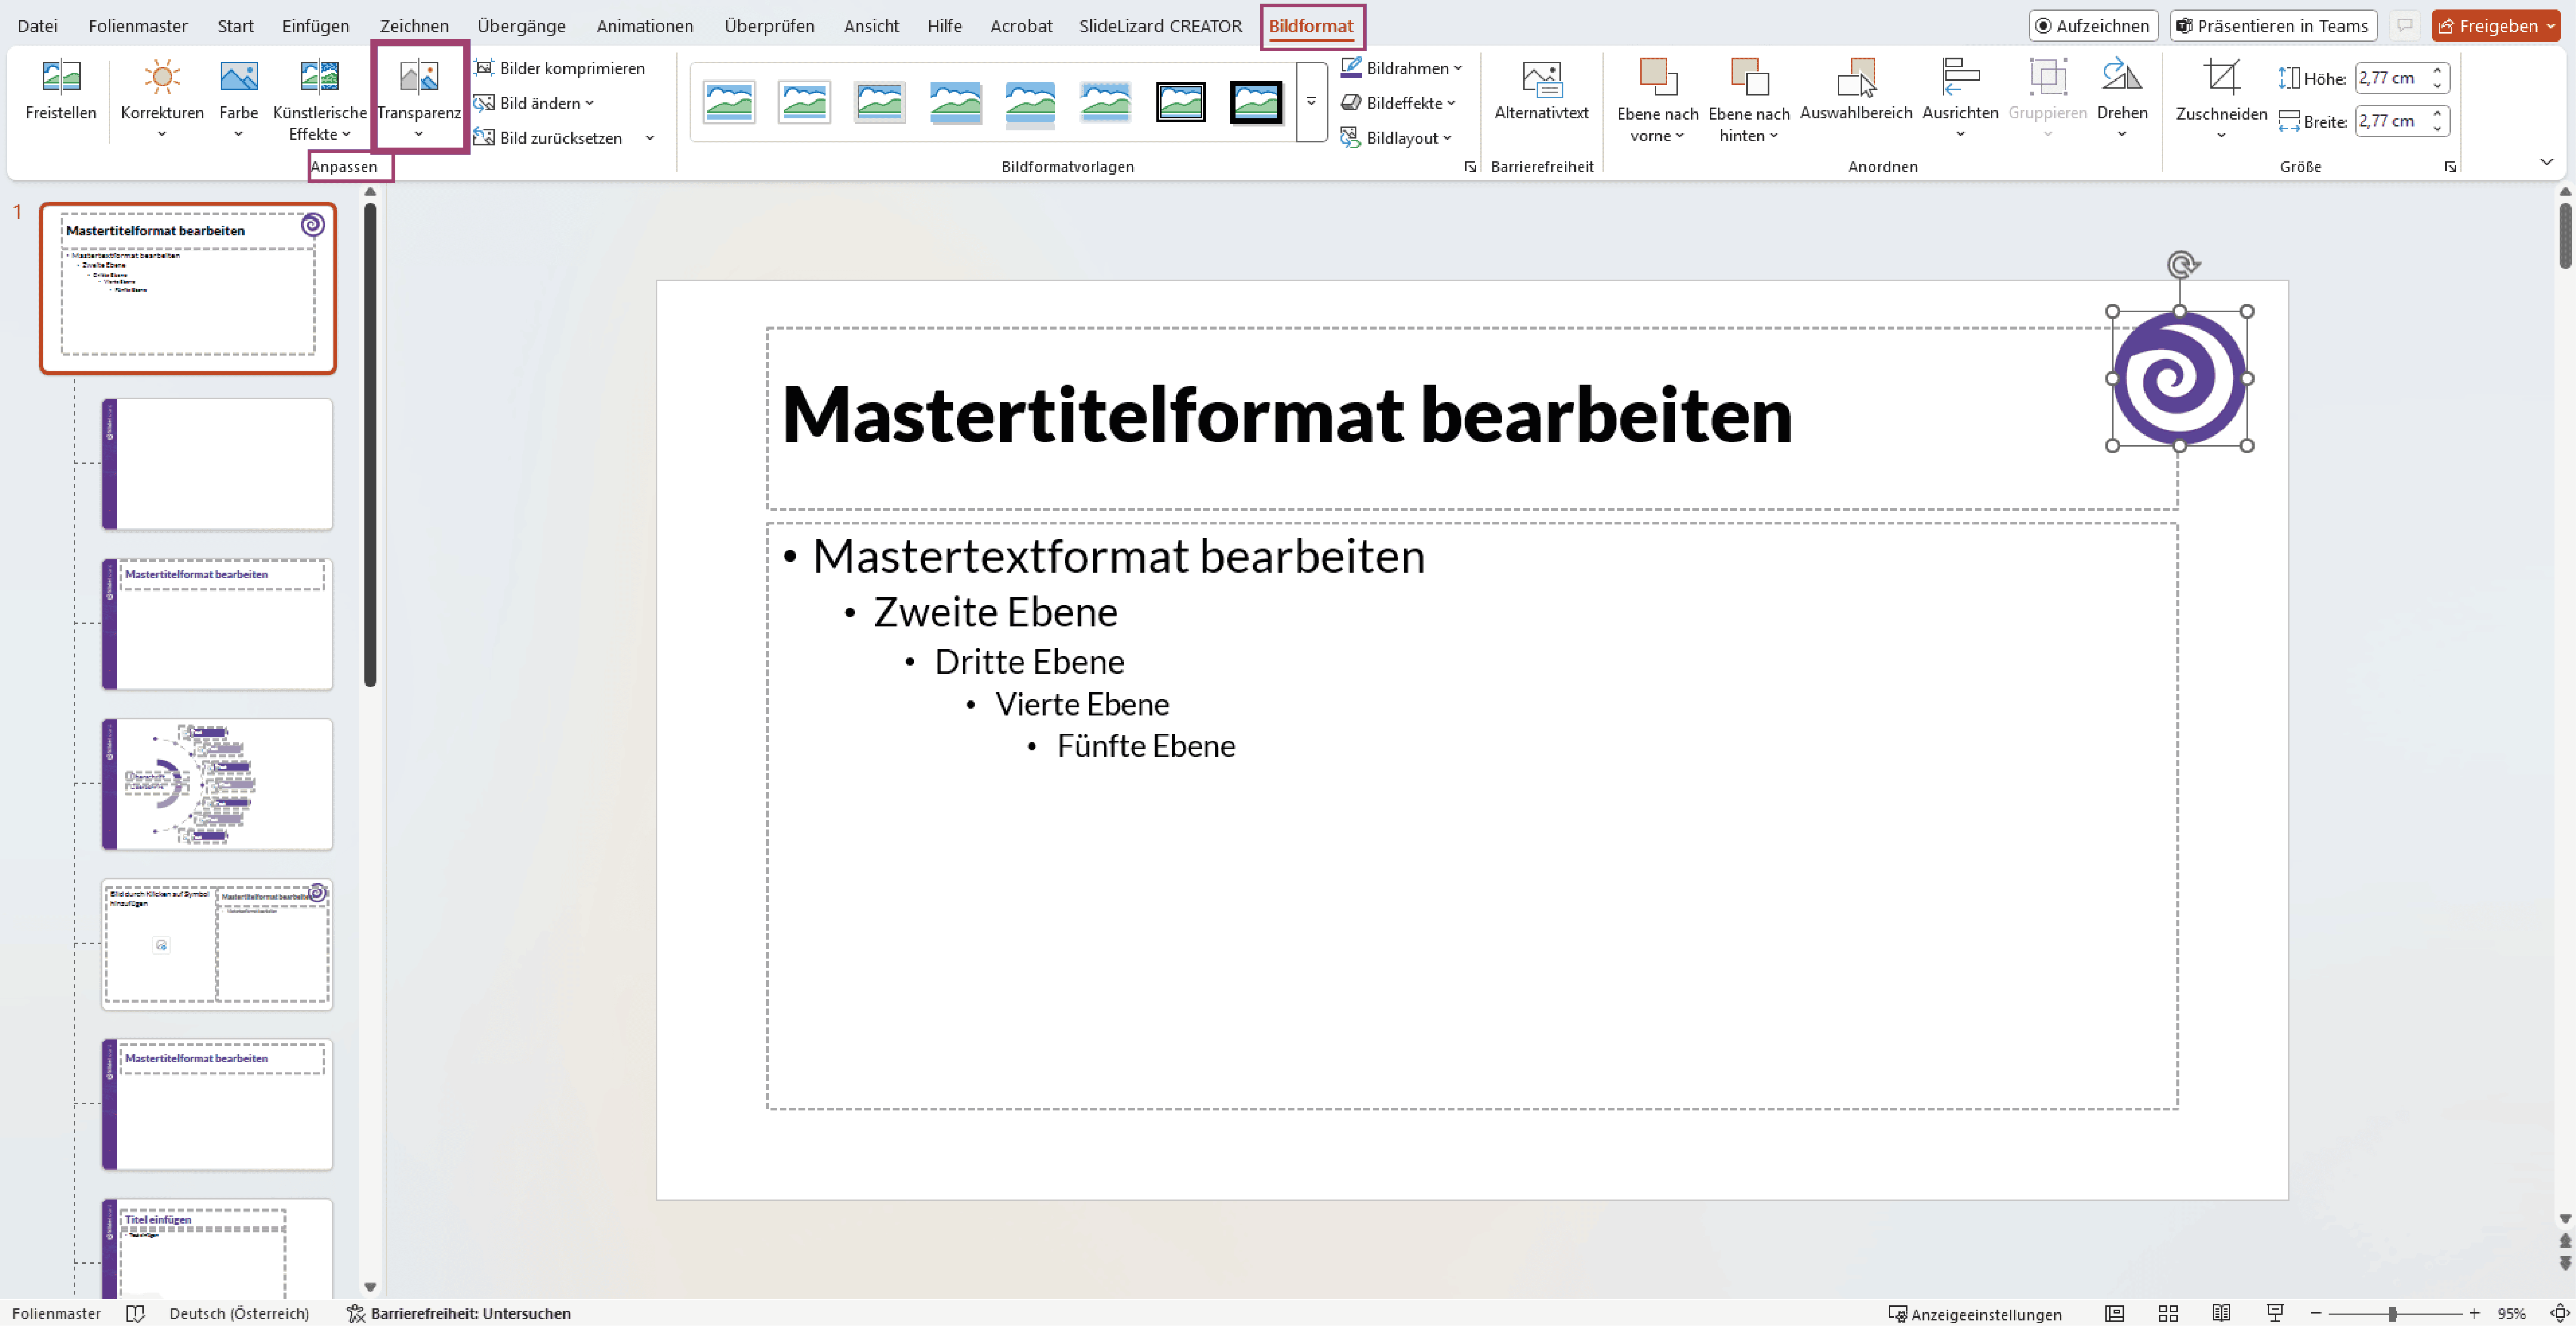
Task: Switch to slide sorter view in status bar
Action: click(x=2168, y=1313)
